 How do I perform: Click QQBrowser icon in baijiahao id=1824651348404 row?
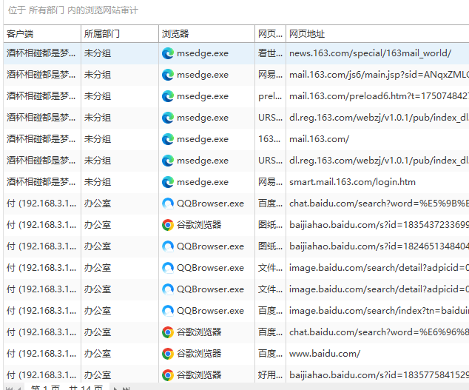(x=167, y=246)
